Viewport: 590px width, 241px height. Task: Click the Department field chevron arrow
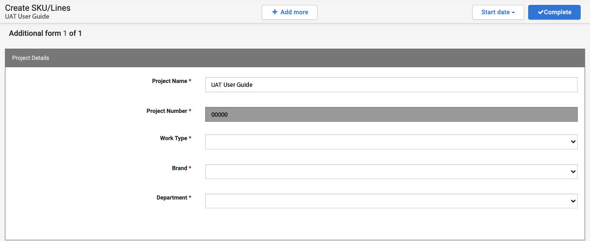coord(573,201)
